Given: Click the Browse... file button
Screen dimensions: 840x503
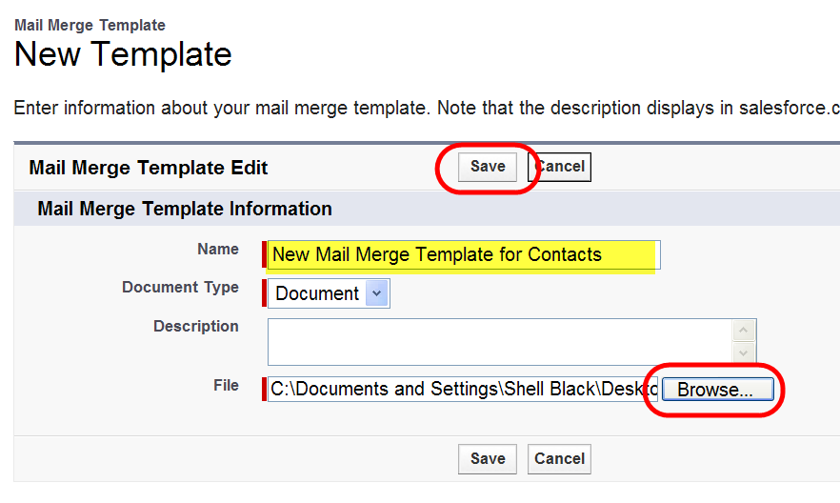Looking at the screenshot, I should [718, 390].
